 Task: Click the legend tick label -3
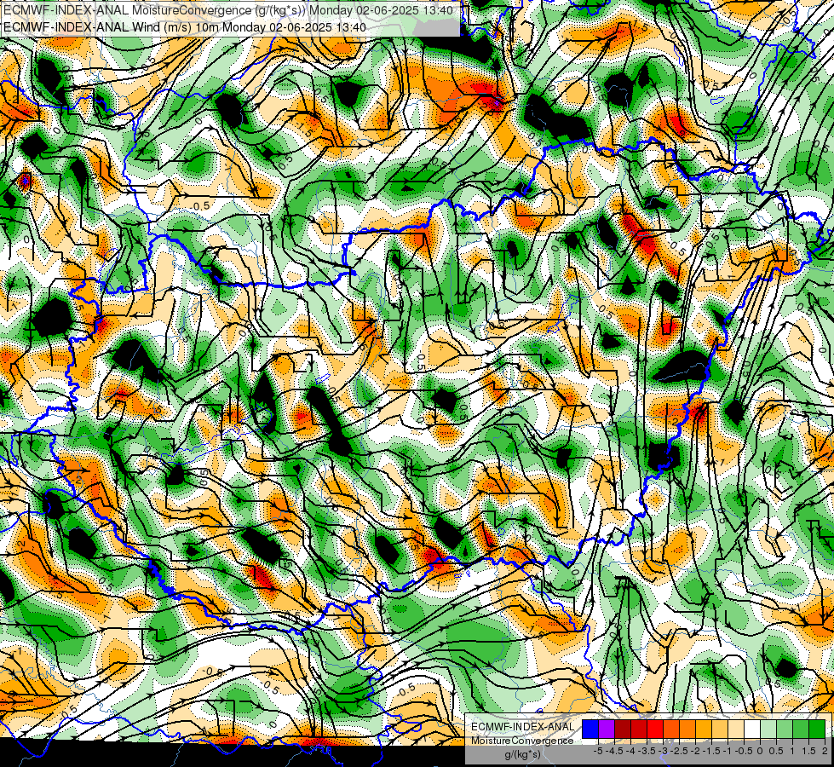(x=664, y=751)
